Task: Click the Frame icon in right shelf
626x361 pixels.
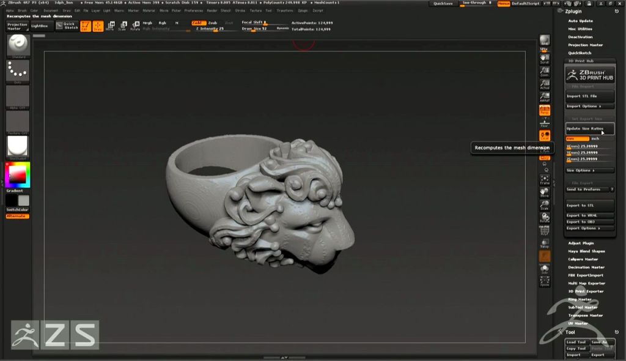Action: [545, 180]
